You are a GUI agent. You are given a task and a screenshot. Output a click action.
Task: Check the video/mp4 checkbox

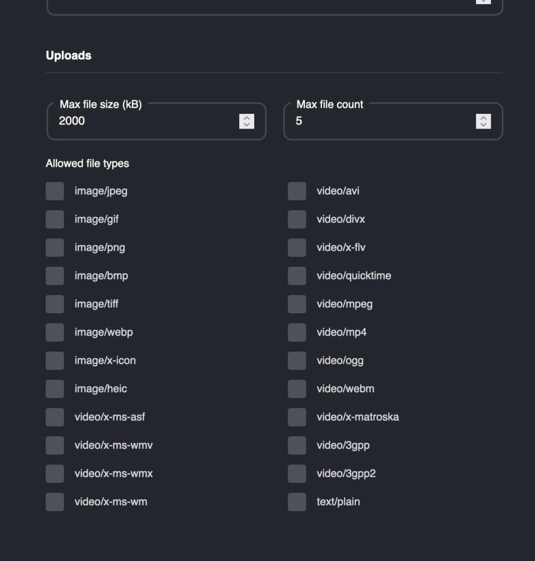[x=297, y=332]
